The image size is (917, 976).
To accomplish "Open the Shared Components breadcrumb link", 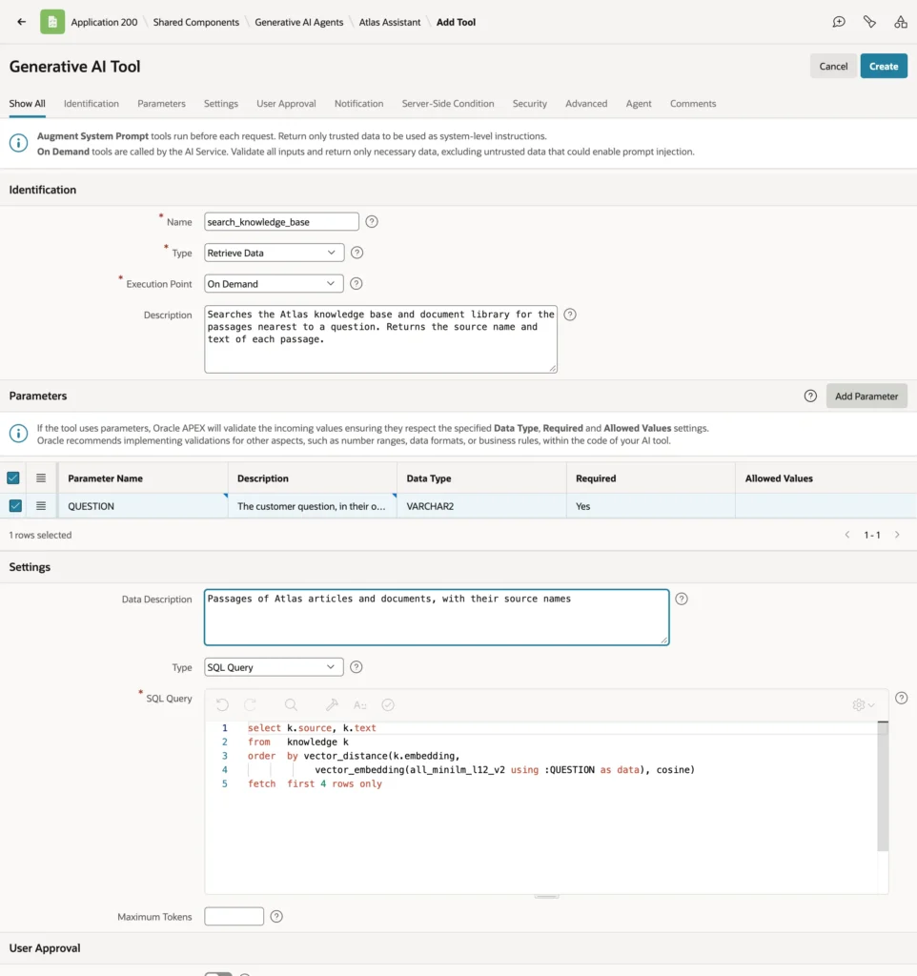I will point(196,22).
